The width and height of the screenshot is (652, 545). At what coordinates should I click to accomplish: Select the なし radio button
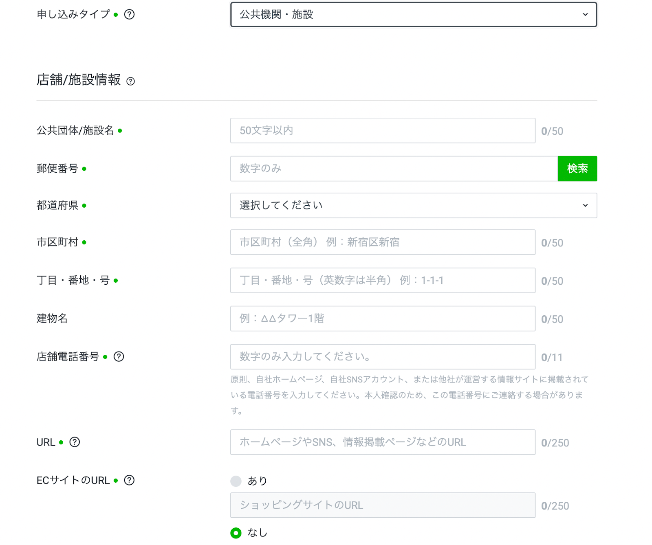236,533
